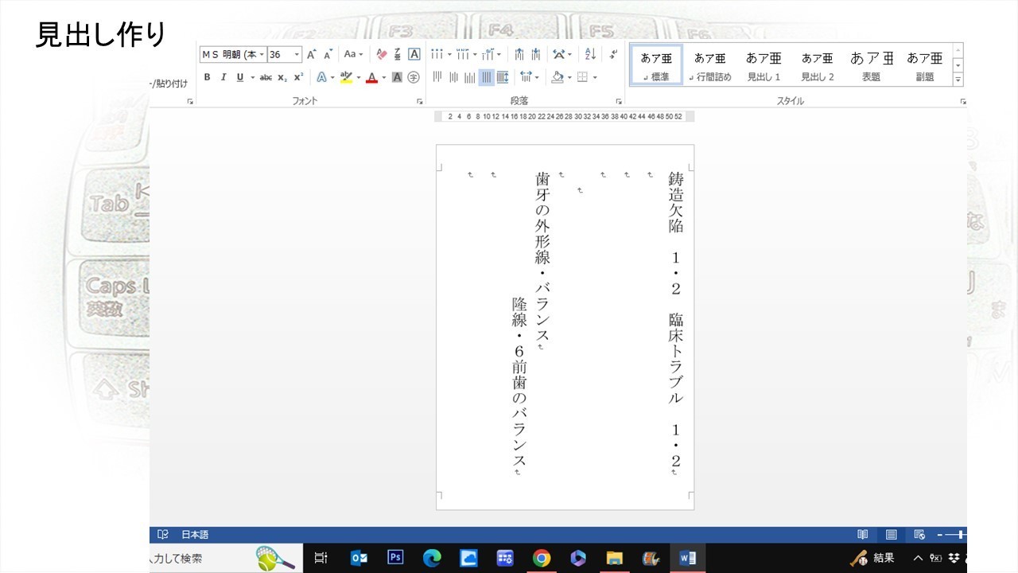This screenshot has width=1018, height=573.
Task: Open the Change Case (Aa) dropdown
Action: pyautogui.click(x=353, y=54)
